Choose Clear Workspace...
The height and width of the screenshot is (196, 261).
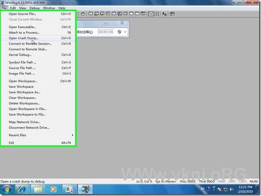38,98
